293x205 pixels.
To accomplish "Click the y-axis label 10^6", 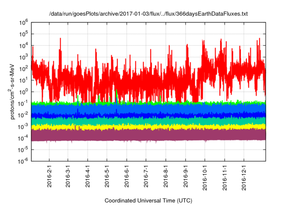I will coord(23,23).
